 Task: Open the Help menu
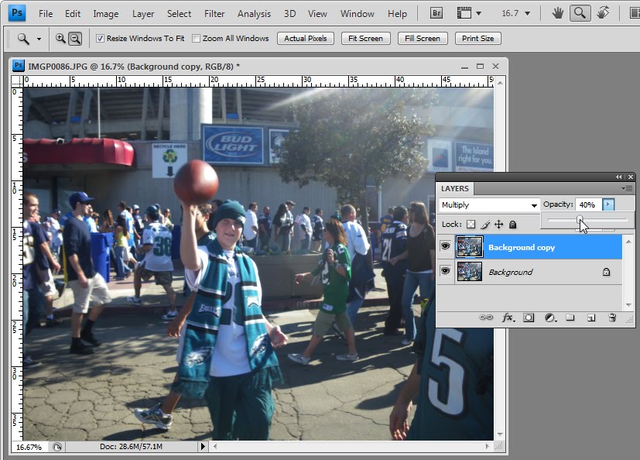pos(397,13)
